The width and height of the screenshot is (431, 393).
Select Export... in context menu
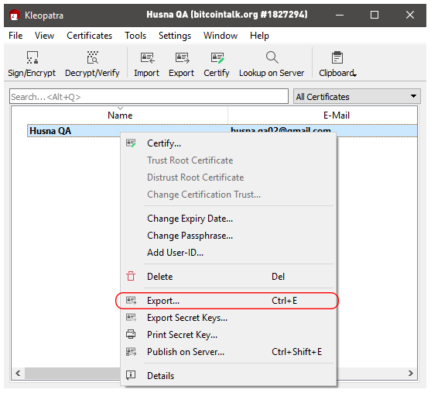coord(228,301)
